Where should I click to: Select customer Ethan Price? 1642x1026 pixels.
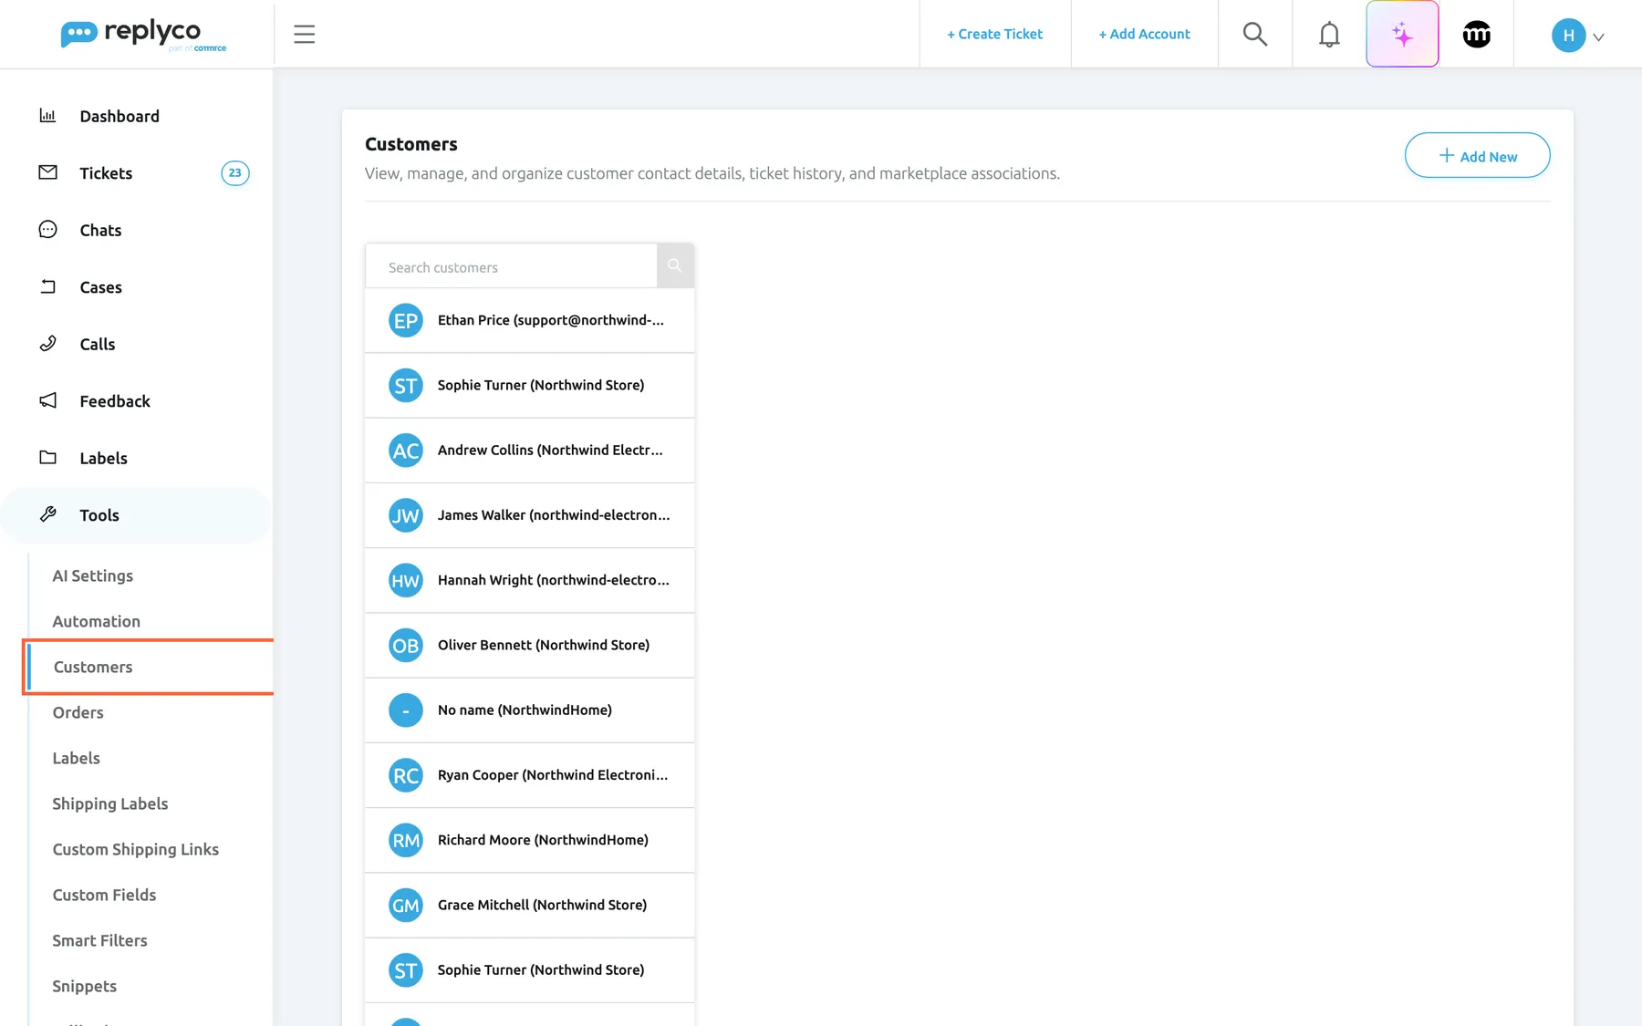coord(530,320)
